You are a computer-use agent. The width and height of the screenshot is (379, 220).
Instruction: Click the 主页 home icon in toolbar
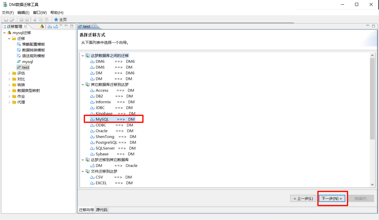click(56, 19)
